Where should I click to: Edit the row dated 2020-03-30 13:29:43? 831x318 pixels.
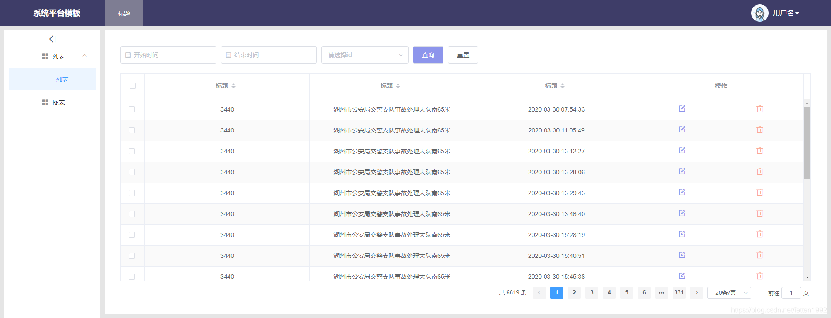[682, 192]
